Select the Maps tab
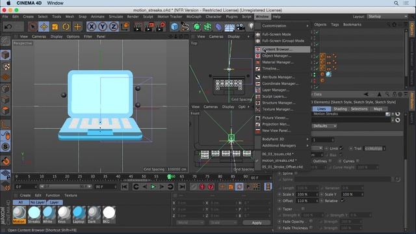416x234 pixels. point(378,109)
